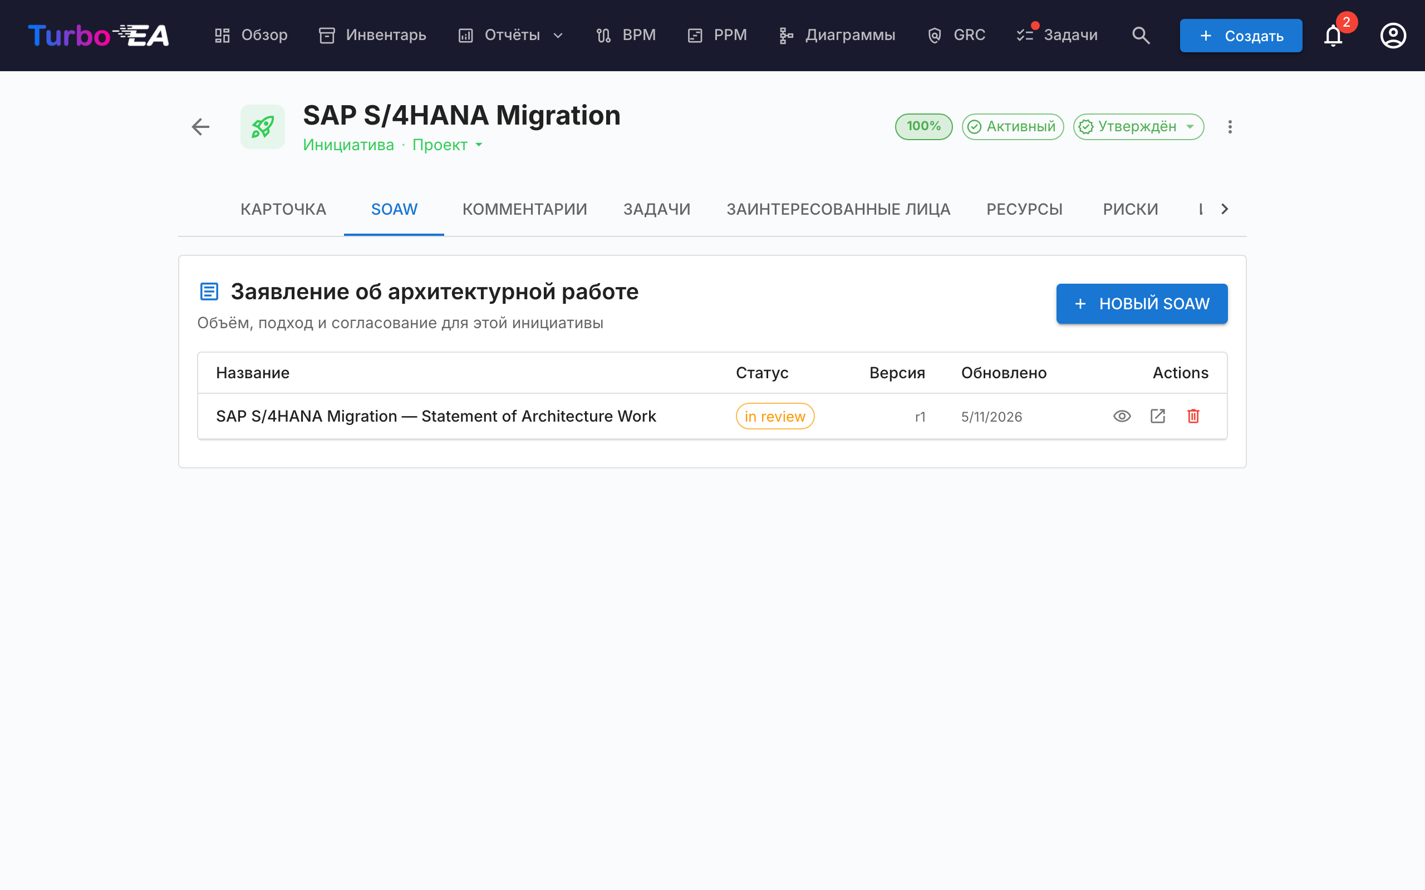Open notifications bell with 2 alerts
The height and width of the screenshot is (890, 1425).
1333,35
